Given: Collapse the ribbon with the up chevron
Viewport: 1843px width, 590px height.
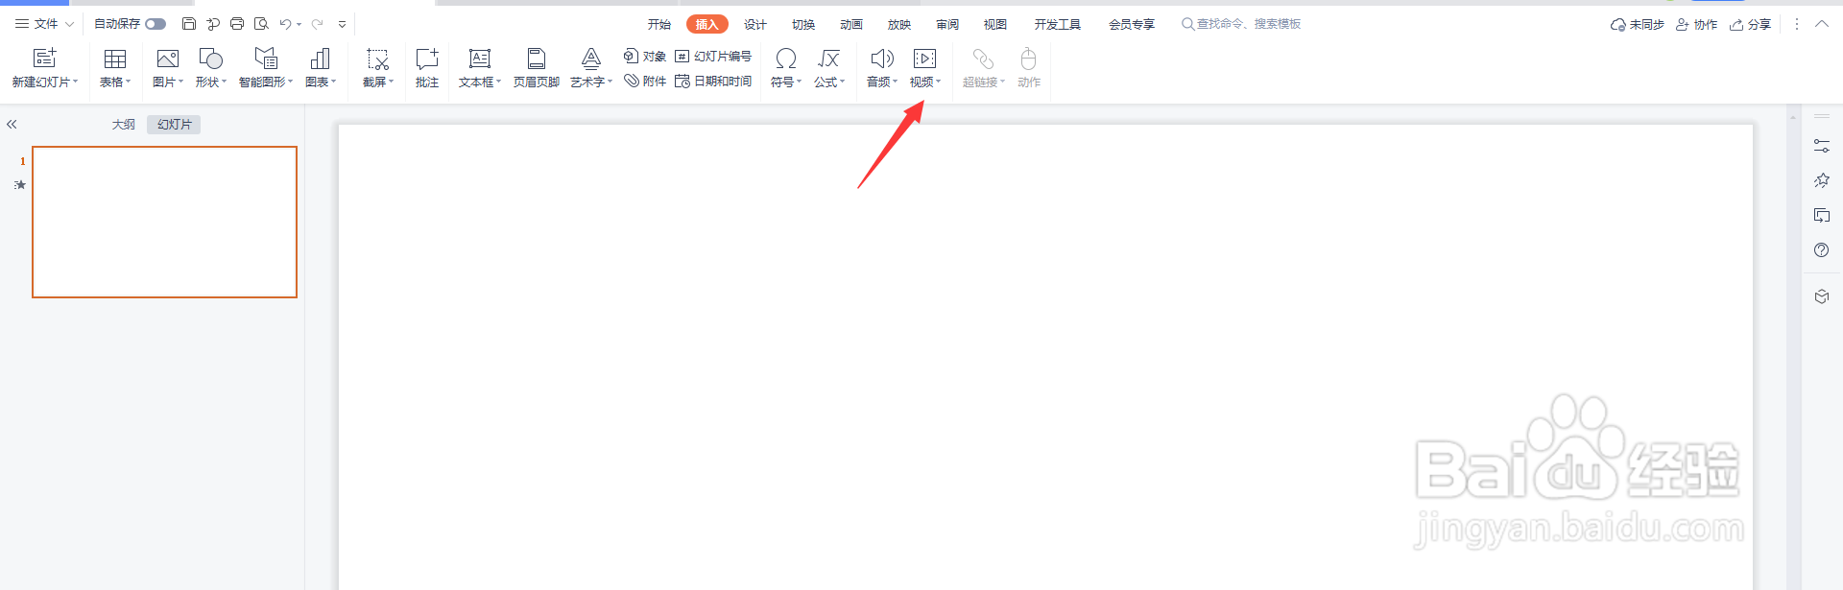Looking at the screenshot, I should (1821, 24).
